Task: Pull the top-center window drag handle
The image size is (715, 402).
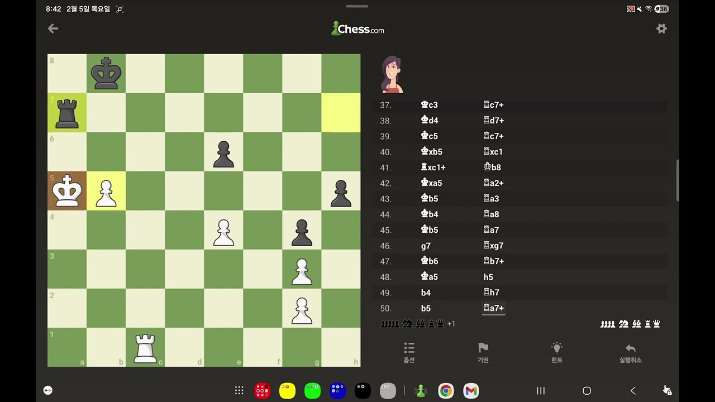Action: [357, 6]
